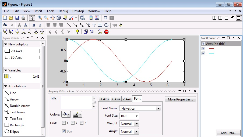Open the File menu
Viewport: 243px width, 137px height.
coord(6,11)
